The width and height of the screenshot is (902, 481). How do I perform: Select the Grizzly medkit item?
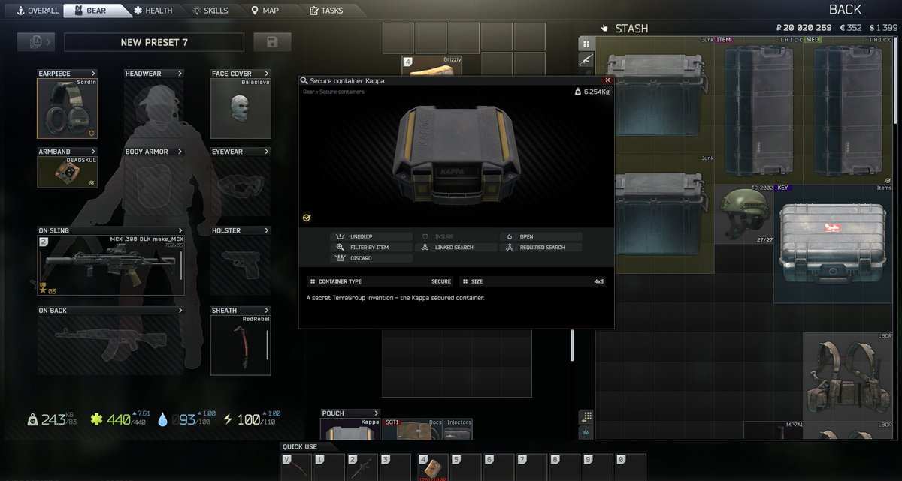[432, 66]
